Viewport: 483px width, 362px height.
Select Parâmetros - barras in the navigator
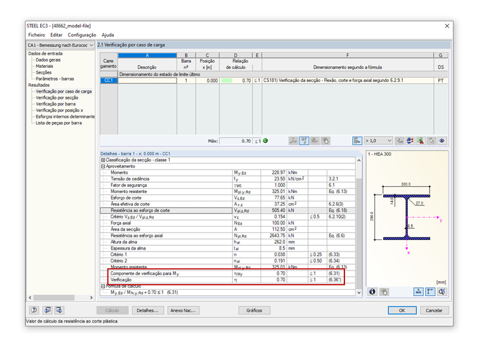(55, 79)
